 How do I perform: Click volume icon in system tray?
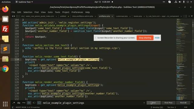tap(180, 2)
